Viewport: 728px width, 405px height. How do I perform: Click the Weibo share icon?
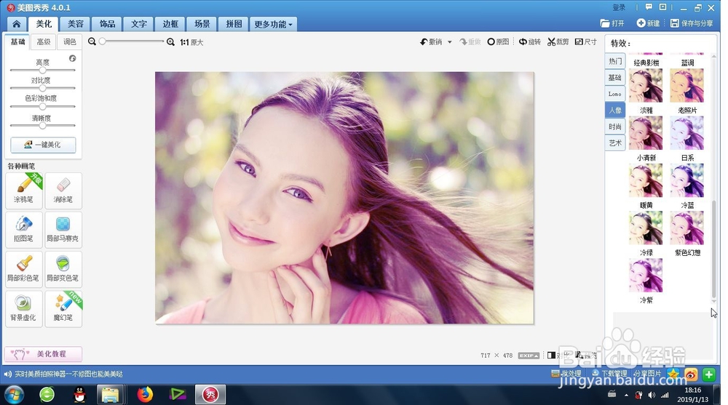(692, 374)
